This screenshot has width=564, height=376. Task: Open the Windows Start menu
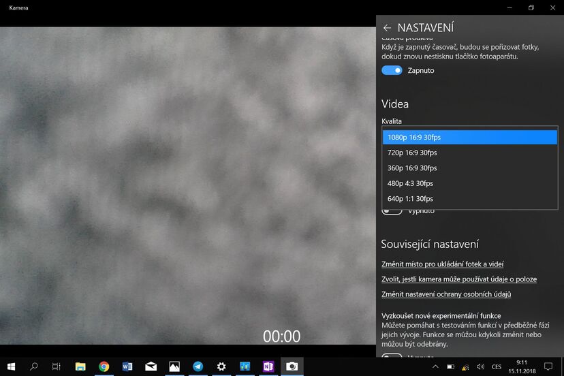coord(11,366)
